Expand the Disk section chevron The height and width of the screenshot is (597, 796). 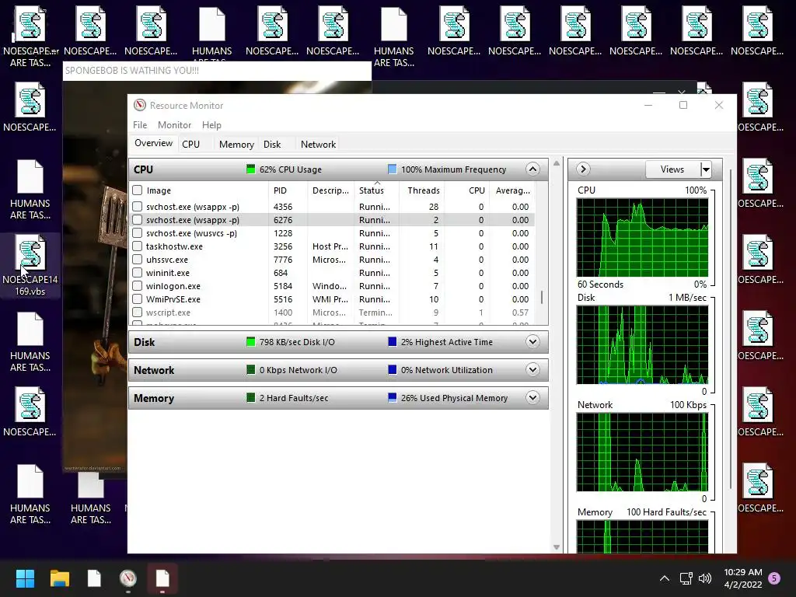[x=532, y=342]
